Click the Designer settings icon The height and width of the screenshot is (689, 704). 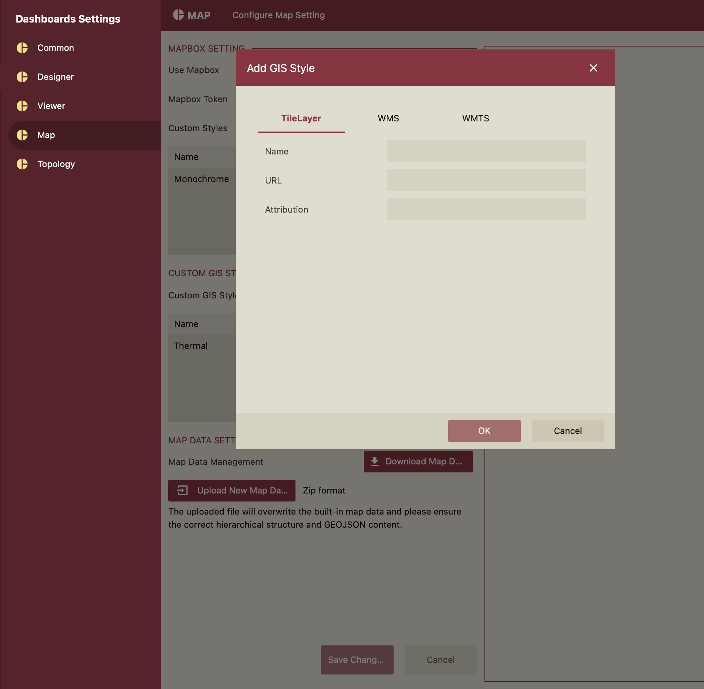pyautogui.click(x=21, y=76)
